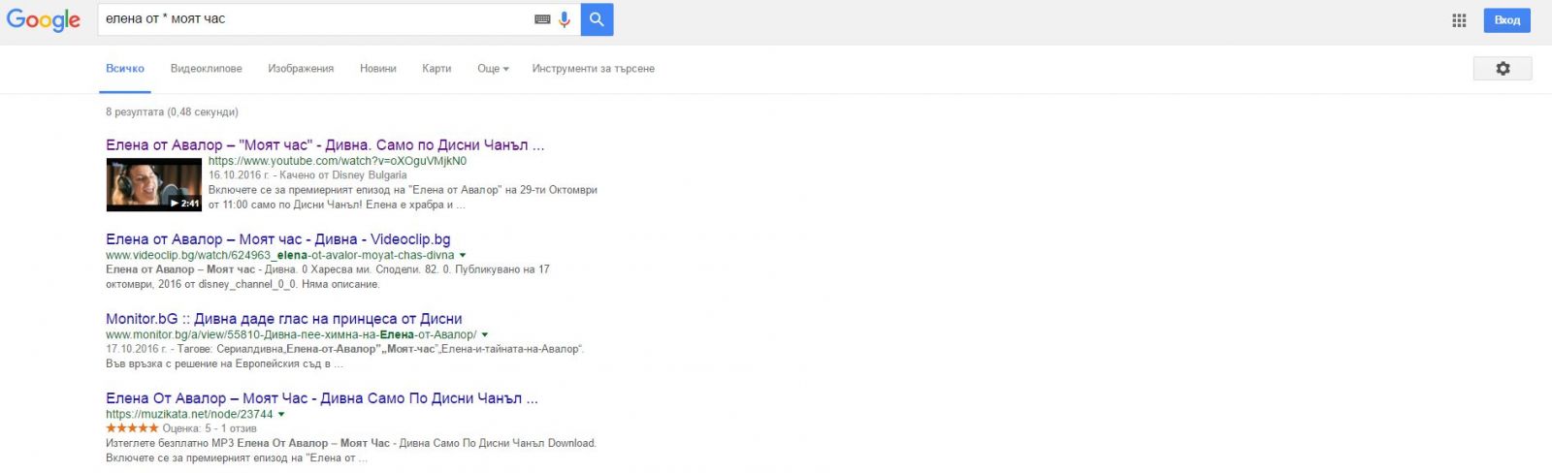Start voice search with microphone icon
The height and width of the screenshot is (473, 1552).
[x=565, y=19]
